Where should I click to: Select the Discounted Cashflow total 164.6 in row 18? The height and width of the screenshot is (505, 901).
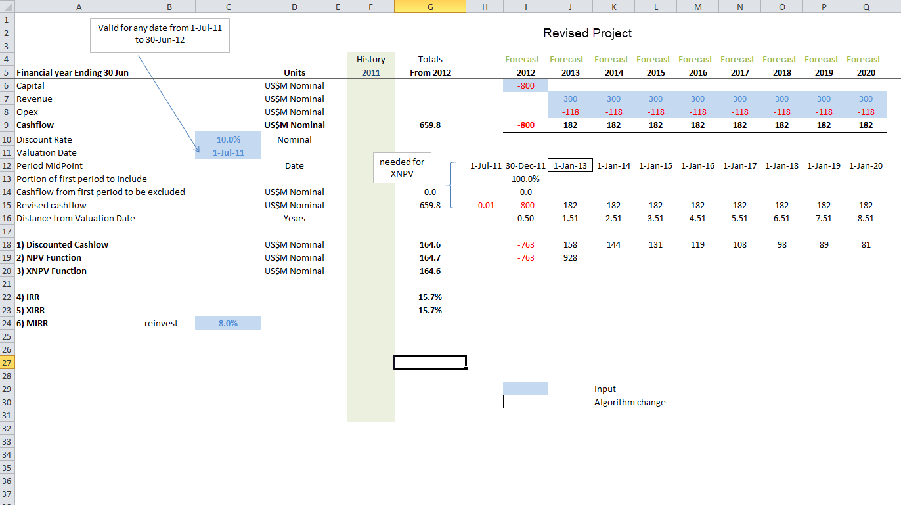[430, 244]
